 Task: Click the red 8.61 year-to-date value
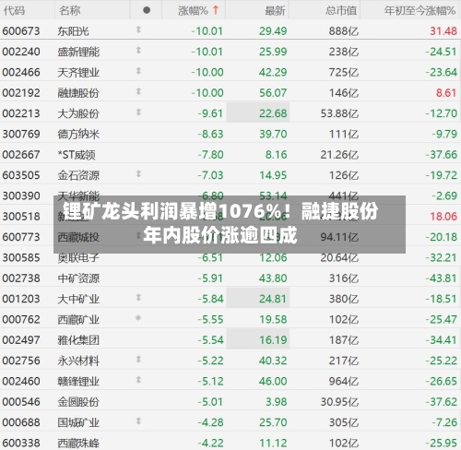tap(446, 93)
